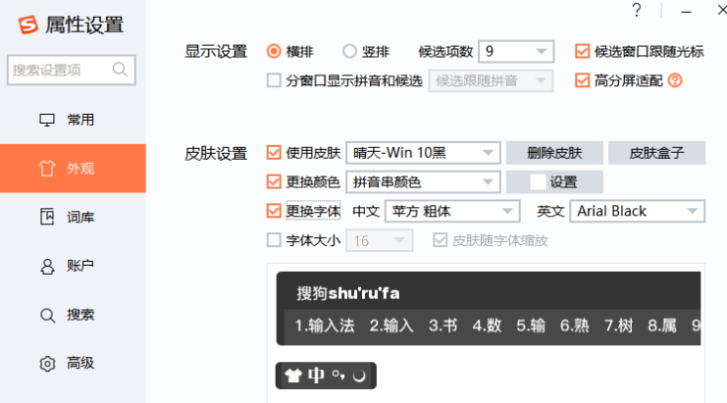Enable the 字体大小 checkbox
Viewport: 727px width, 403px height.
pos(274,239)
